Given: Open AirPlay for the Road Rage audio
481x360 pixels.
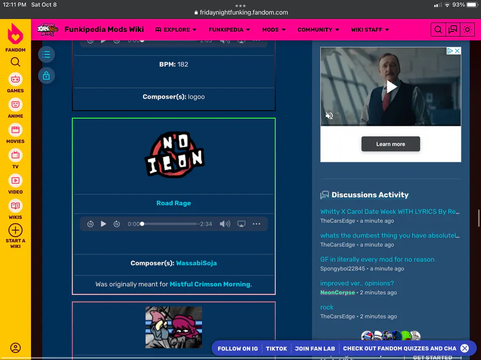Looking at the screenshot, I should pyautogui.click(x=242, y=224).
